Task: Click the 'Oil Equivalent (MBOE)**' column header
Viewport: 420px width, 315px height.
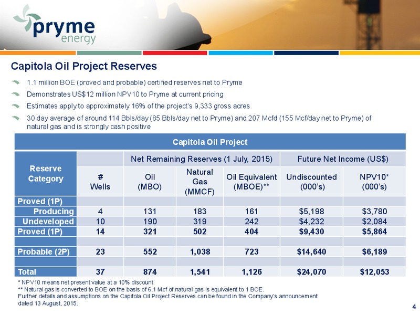Action: click(251, 182)
